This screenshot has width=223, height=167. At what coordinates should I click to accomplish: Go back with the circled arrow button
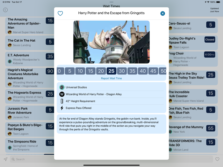pyautogui.click(x=5, y=10)
